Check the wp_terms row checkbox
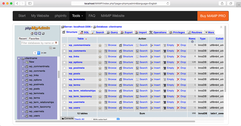The width and height of the screenshot is (241, 126). (x=64, y=85)
